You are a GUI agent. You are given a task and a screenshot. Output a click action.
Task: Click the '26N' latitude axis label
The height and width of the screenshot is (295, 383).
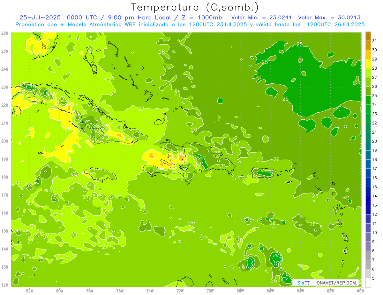[5, 33]
